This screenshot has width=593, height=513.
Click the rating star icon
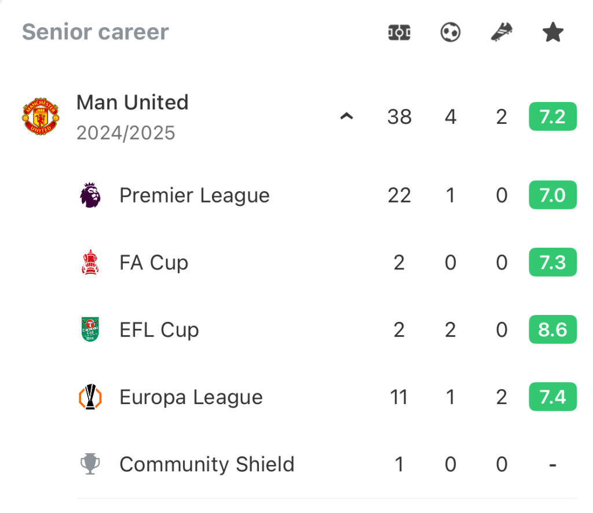click(x=552, y=32)
